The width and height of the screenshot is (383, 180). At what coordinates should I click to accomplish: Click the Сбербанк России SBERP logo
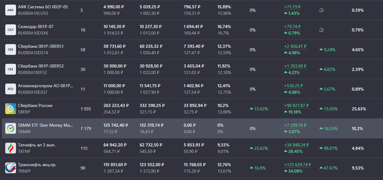click(x=11, y=109)
